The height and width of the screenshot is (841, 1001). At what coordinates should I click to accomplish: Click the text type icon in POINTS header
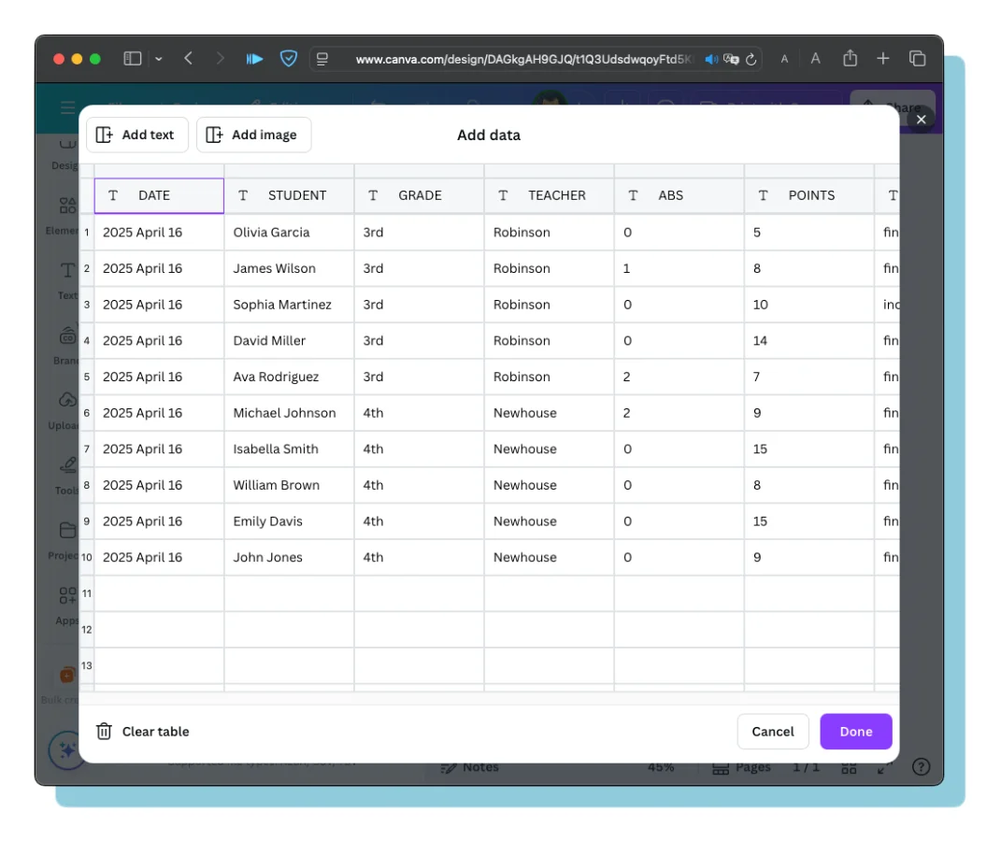point(763,195)
